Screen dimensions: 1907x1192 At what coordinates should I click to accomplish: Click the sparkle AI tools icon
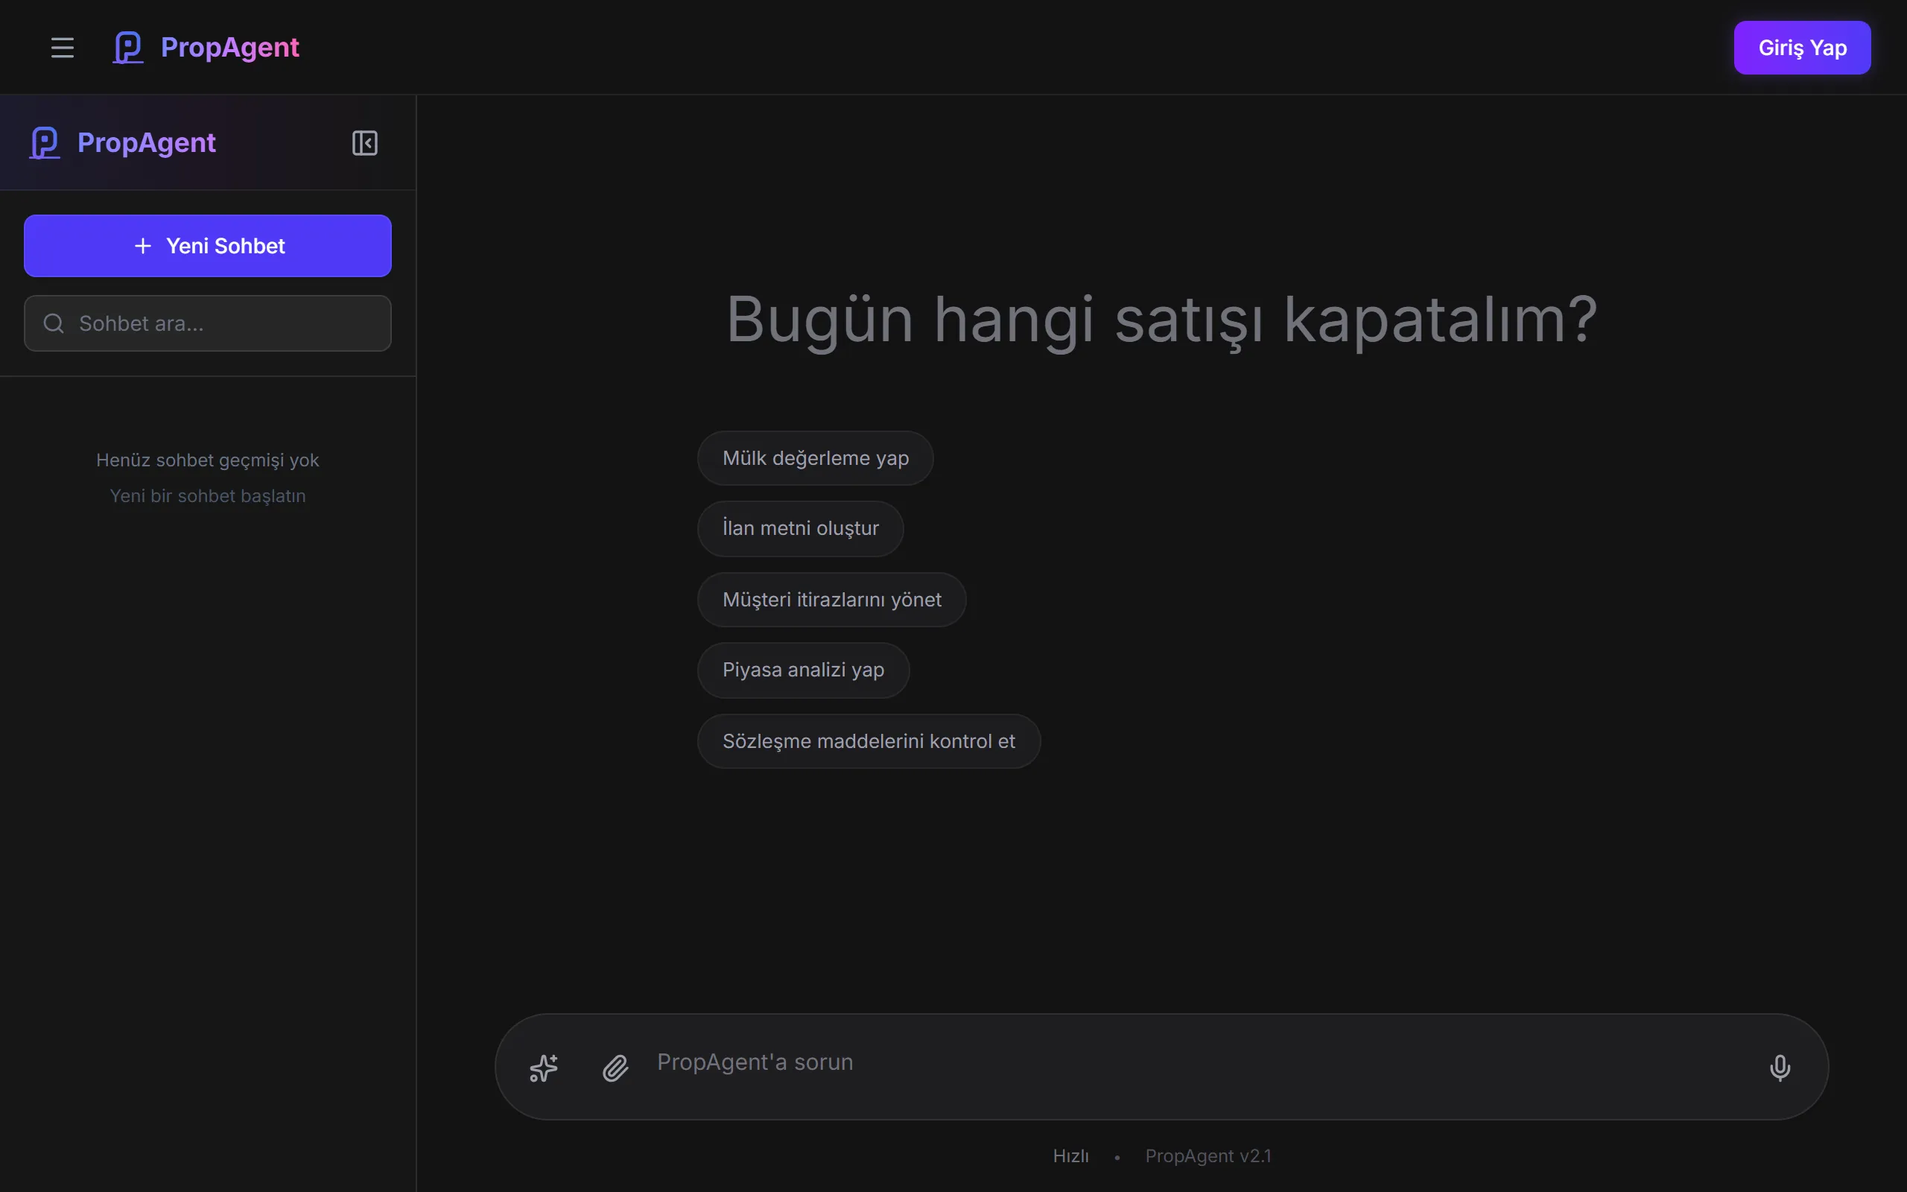[x=543, y=1068]
